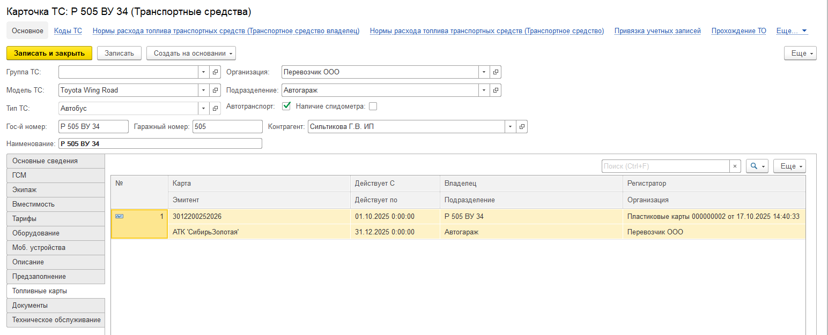This screenshot has width=828, height=335.
Task: Open the Группа ТС linked record icon
Action: point(215,72)
